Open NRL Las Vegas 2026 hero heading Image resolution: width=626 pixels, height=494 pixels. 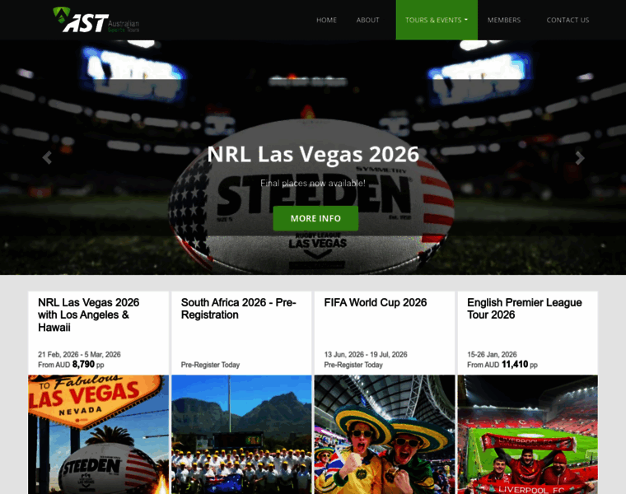tap(313, 154)
